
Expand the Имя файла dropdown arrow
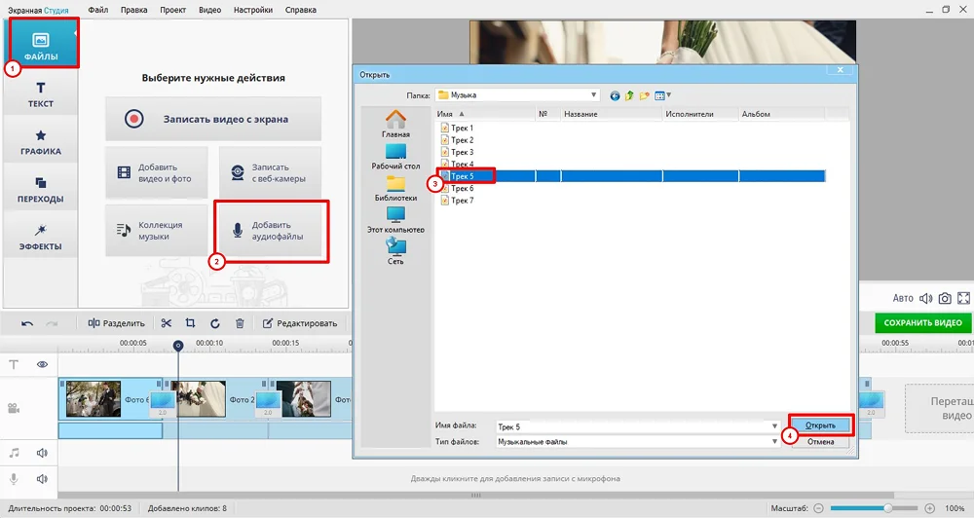click(774, 426)
